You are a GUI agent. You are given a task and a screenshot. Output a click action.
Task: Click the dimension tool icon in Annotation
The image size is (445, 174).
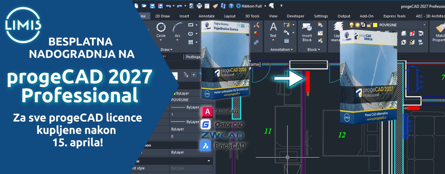(287, 25)
